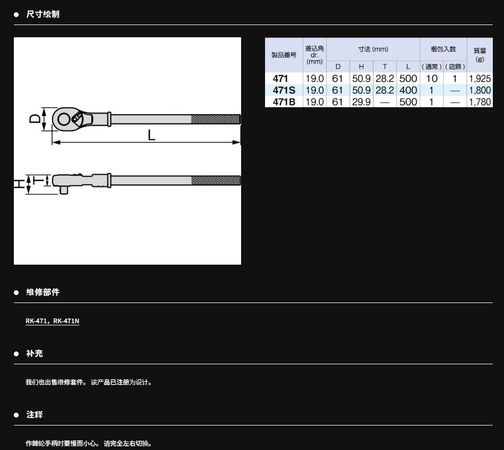Click the ratchet handle dimension drawing image
The image size is (504, 450).
(x=127, y=151)
